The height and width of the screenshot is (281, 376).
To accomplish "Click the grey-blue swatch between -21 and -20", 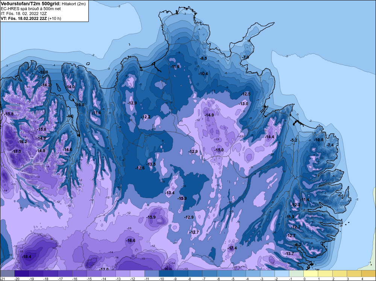I will coord(8,273).
